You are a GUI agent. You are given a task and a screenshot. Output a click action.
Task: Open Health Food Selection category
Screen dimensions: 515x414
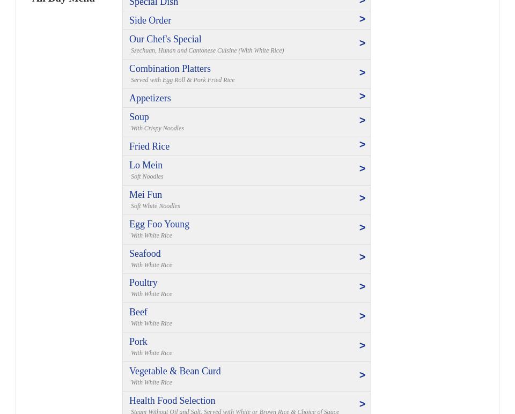point(172,401)
